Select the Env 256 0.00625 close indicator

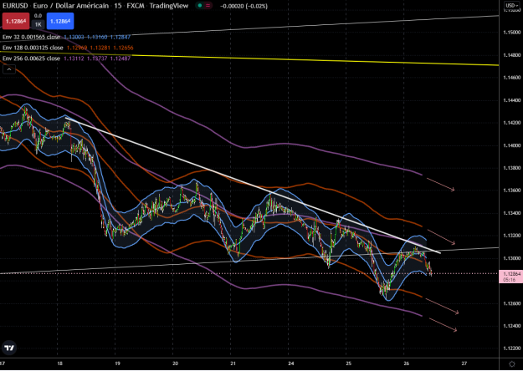coord(31,58)
